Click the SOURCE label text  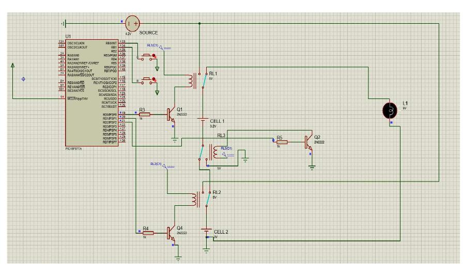point(148,32)
